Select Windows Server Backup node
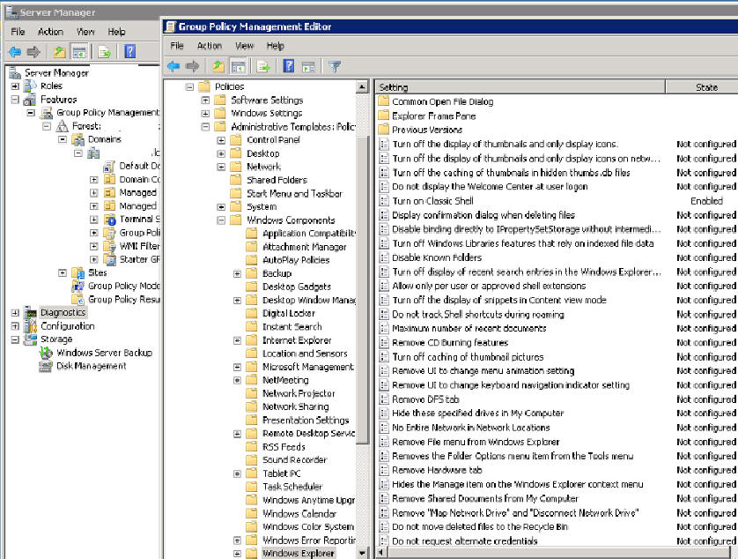This screenshot has height=559, width=738. tap(104, 353)
